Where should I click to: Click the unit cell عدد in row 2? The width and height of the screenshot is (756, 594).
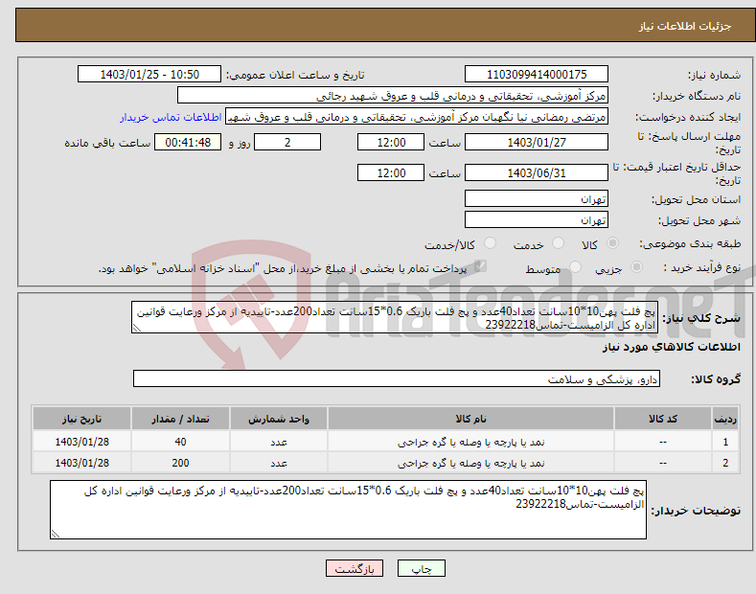[279, 463]
